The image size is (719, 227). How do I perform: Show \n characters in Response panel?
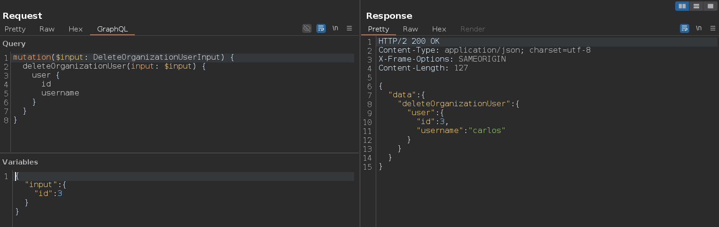699,28
